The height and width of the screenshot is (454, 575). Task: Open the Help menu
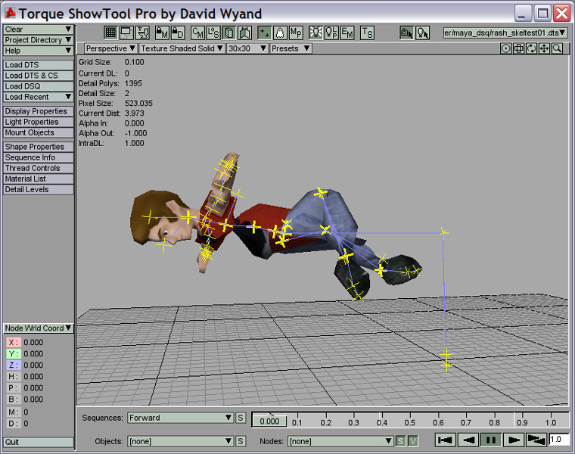click(x=38, y=51)
